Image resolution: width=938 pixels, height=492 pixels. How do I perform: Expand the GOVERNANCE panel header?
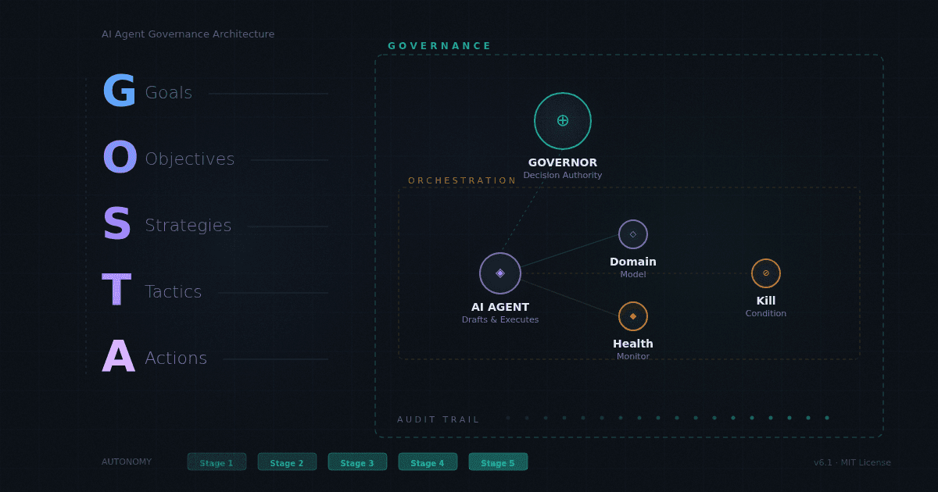440,45
